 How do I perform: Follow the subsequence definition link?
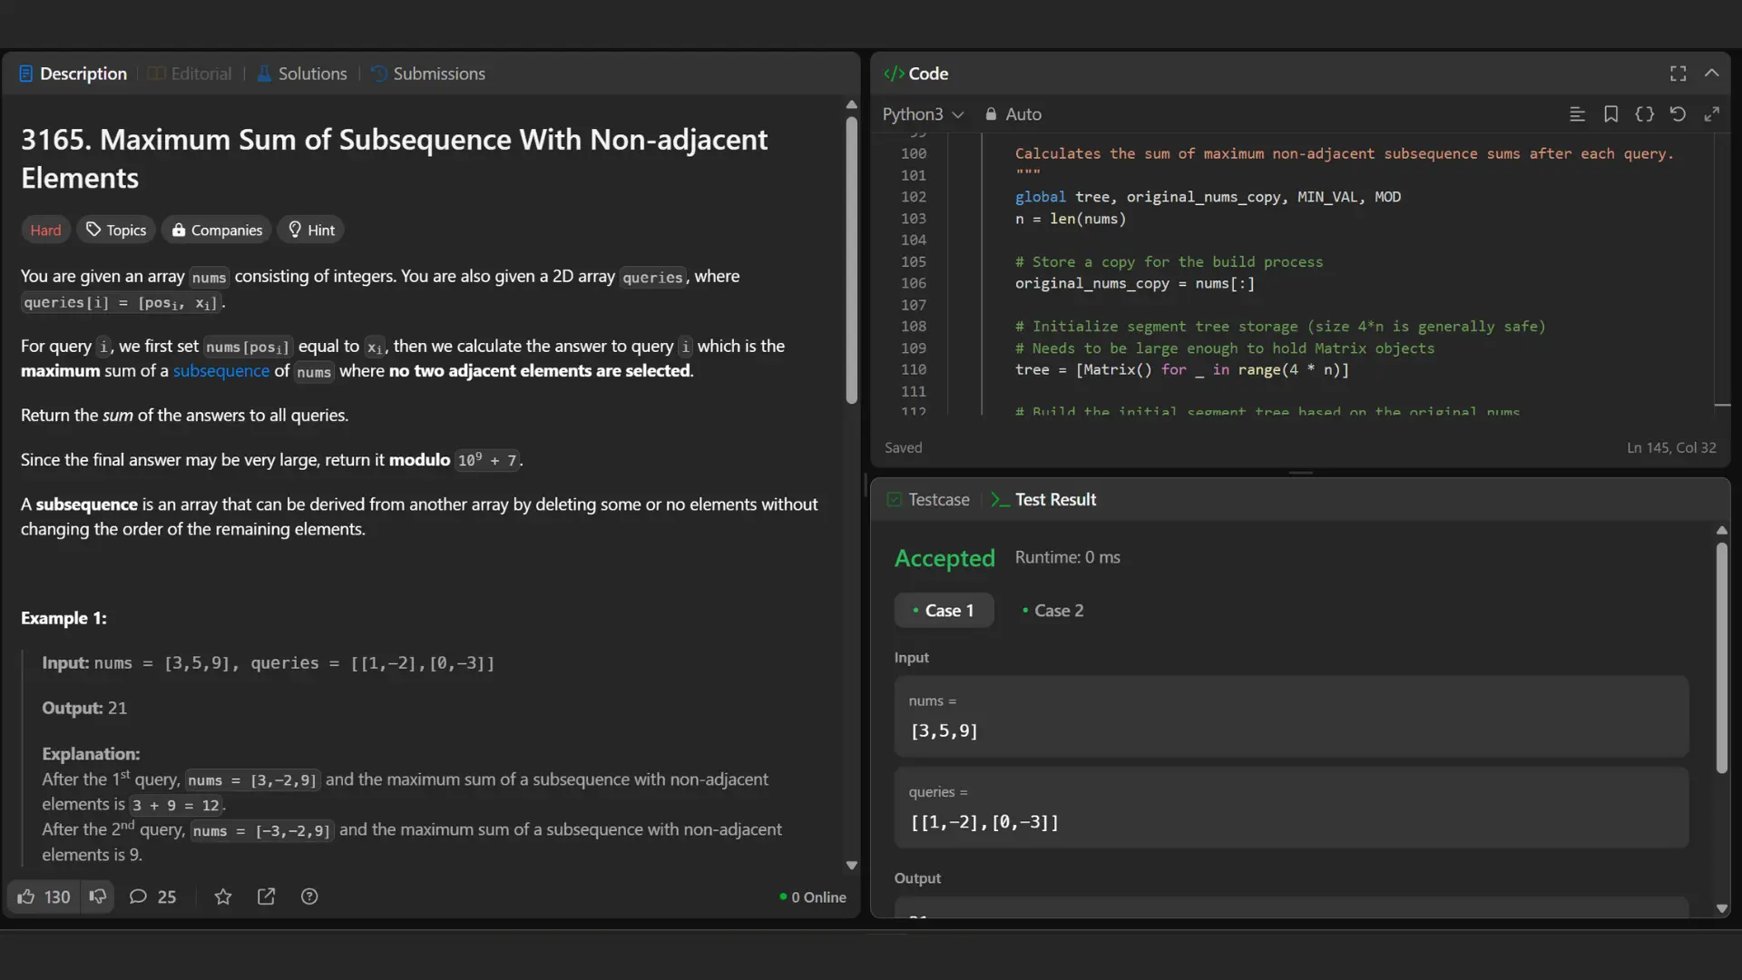click(x=221, y=371)
